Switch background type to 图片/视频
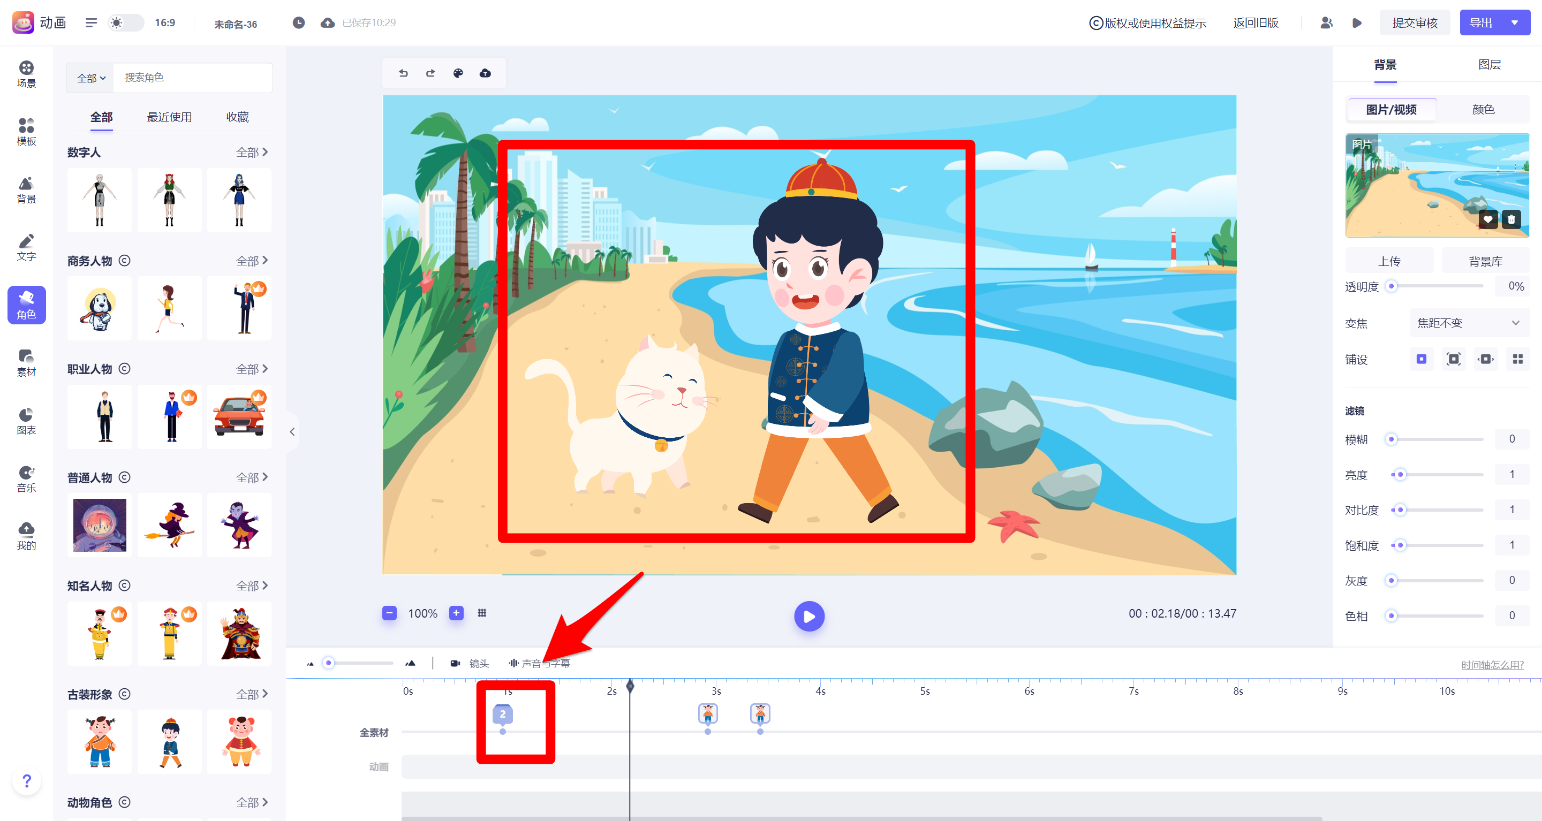This screenshot has width=1542, height=821. tap(1391, 110)
